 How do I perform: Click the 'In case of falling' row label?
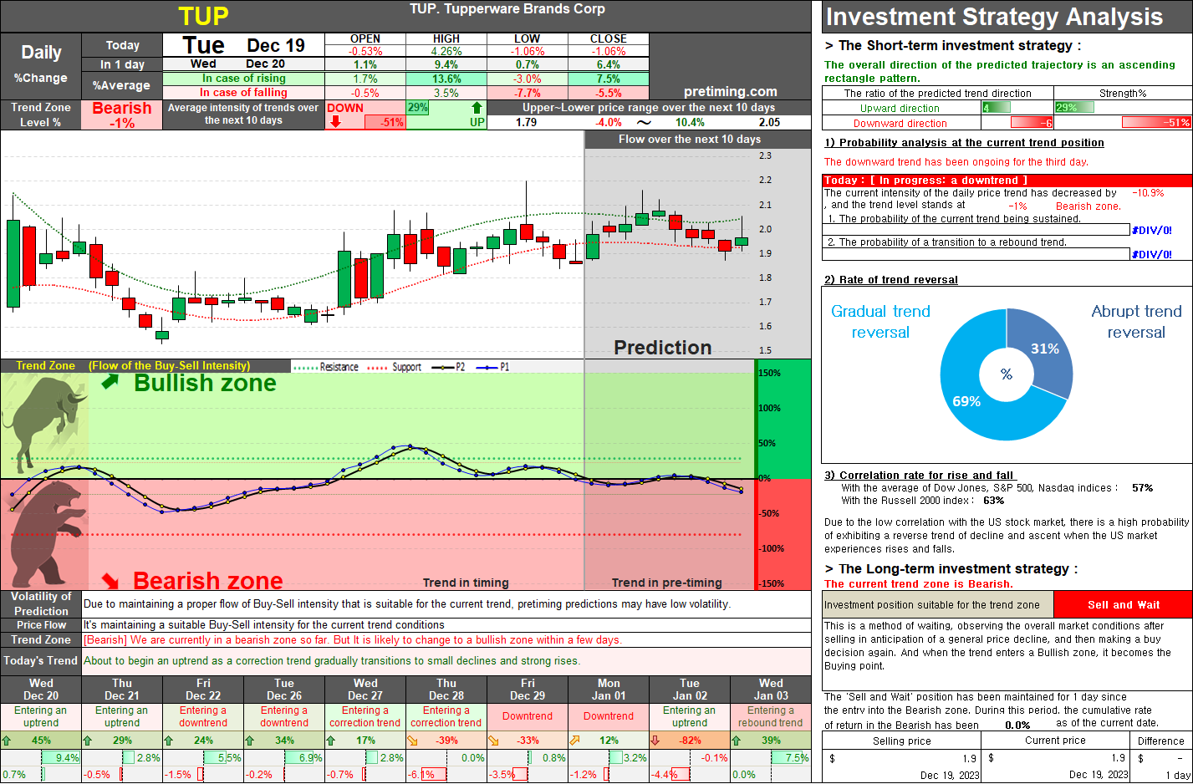point(243,93)
